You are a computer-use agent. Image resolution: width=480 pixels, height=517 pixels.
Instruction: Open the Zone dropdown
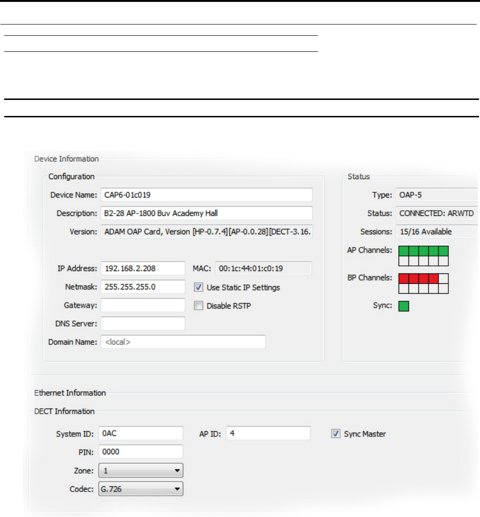tap(141, 470)
